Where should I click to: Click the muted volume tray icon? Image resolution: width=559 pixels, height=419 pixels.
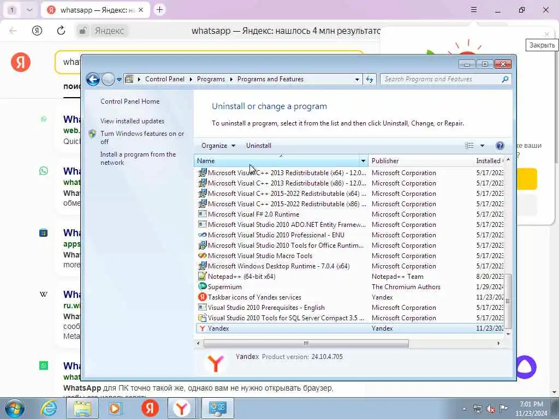click(491, 409)
